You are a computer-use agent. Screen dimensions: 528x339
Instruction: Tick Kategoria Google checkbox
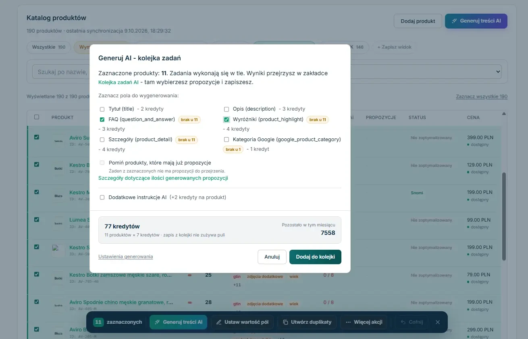click(227, 140)
